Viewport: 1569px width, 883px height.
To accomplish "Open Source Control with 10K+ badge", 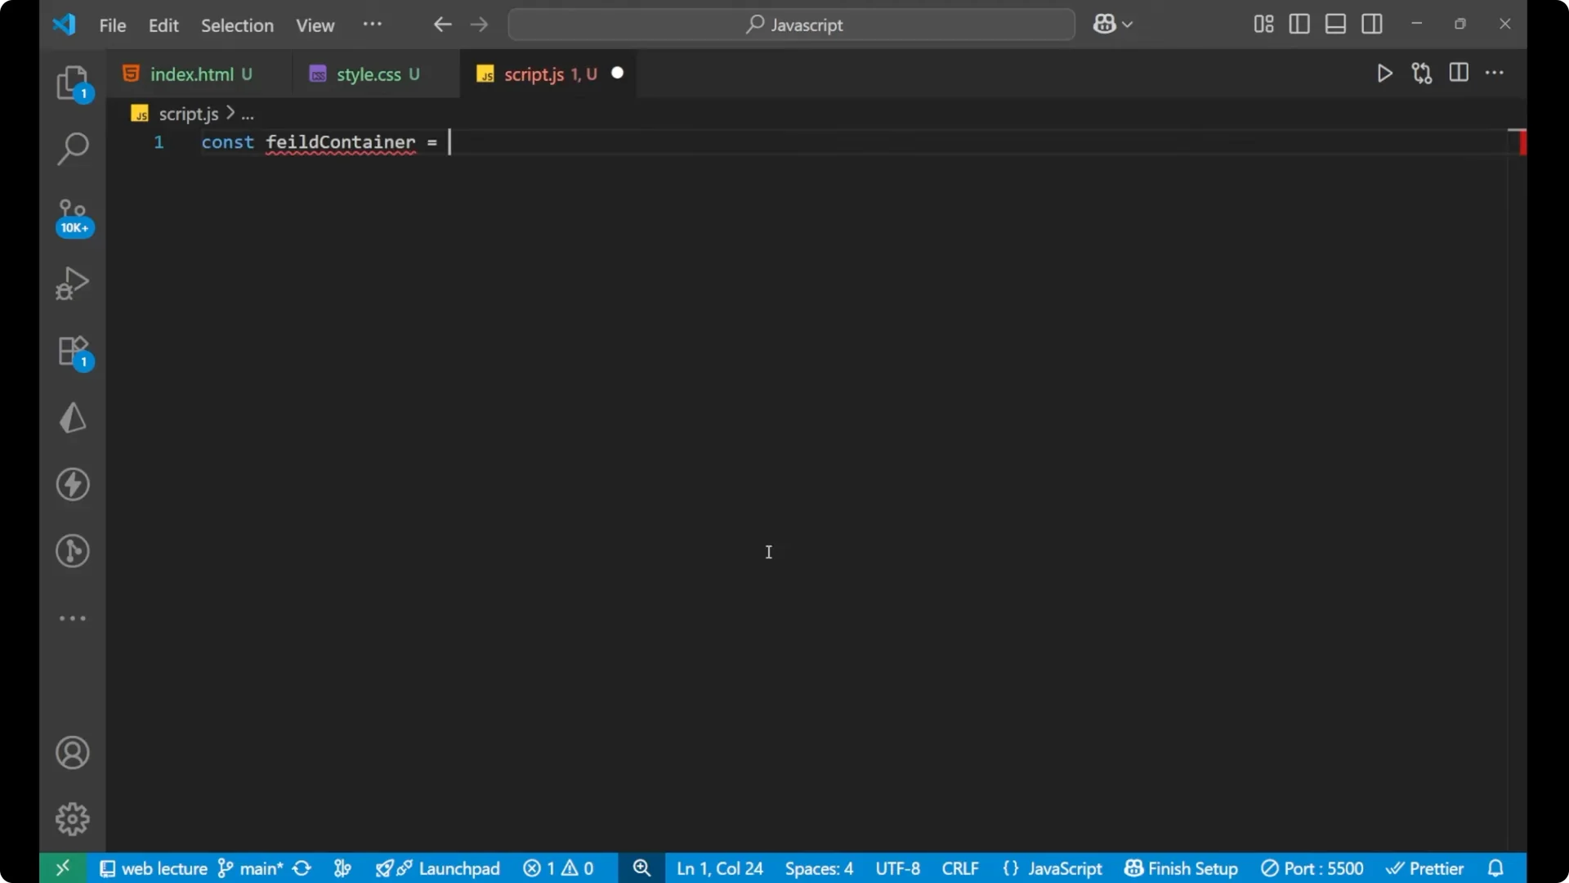I will (x=73, y=216).
